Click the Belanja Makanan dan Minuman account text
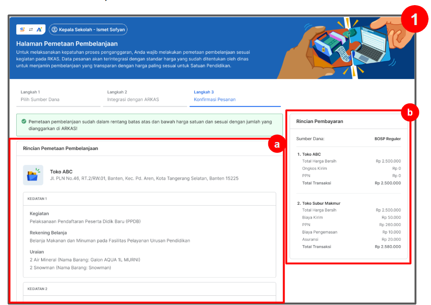Viewport: 431px width, 305px height. coord(110,240)
